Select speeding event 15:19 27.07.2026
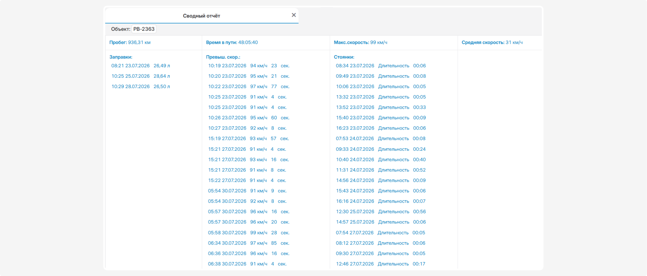 coord(248,139)
